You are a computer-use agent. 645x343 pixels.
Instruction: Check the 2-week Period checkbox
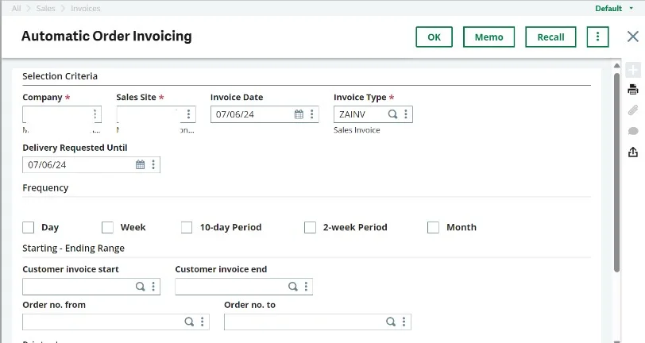tap(310, 227)
